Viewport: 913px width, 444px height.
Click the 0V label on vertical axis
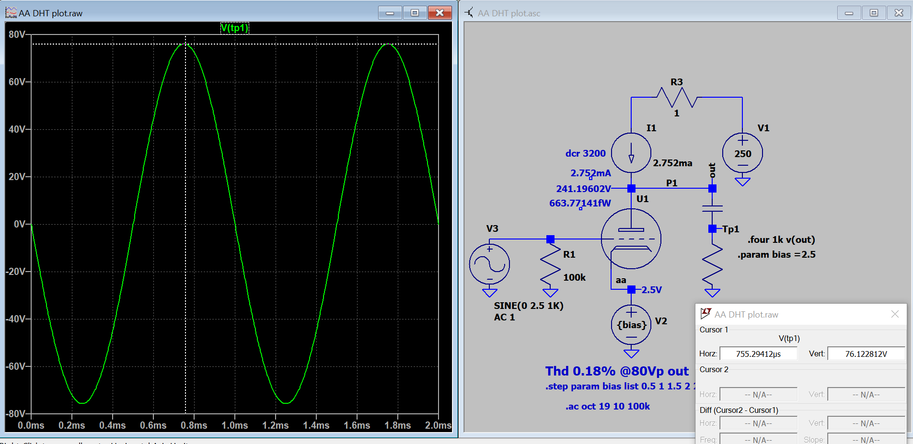[x=20, y=224]
